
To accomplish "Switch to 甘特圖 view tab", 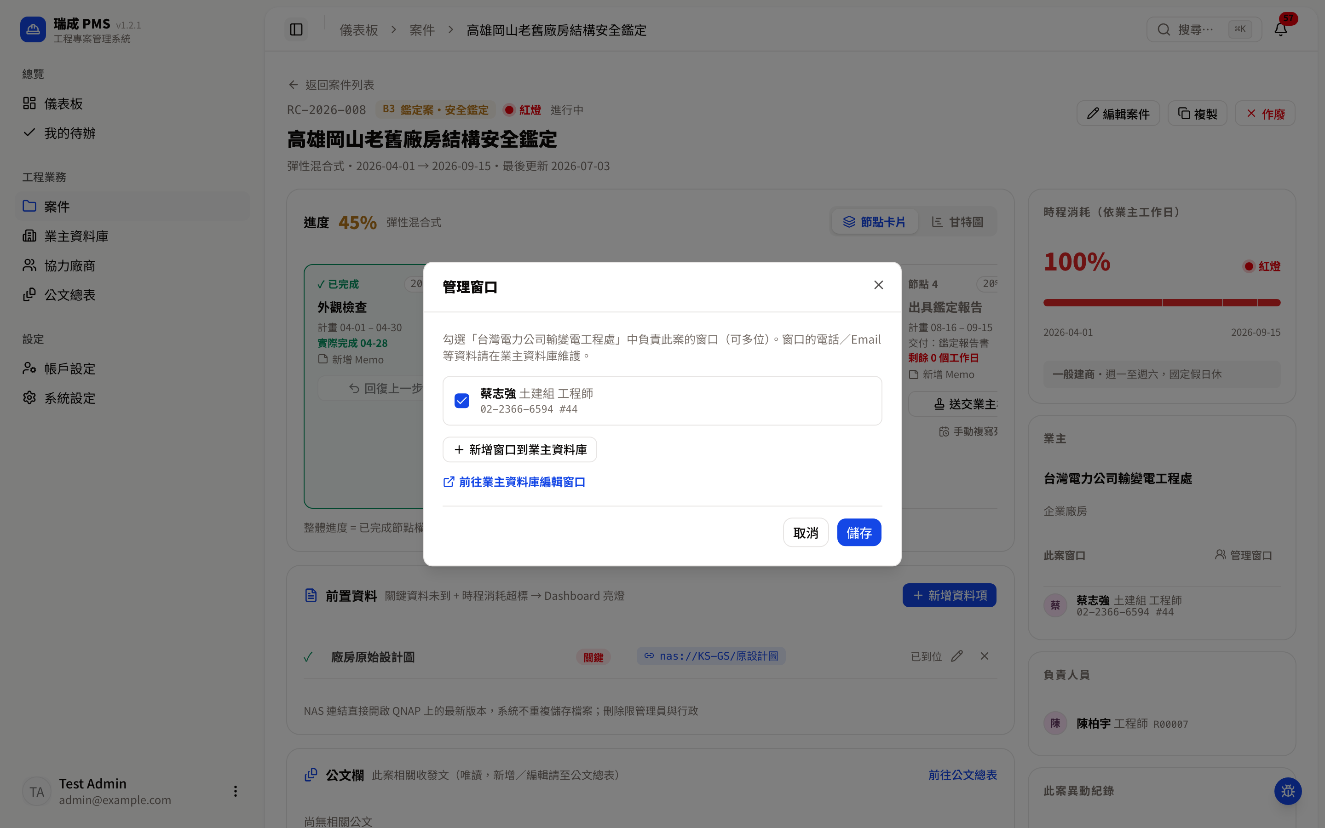I will pos(957,222).
